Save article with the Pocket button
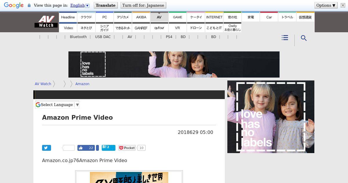The width and height of the screenshot is (348, 183). coord(127,148)
